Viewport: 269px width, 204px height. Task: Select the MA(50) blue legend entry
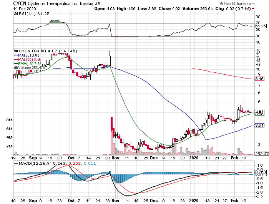26,55
